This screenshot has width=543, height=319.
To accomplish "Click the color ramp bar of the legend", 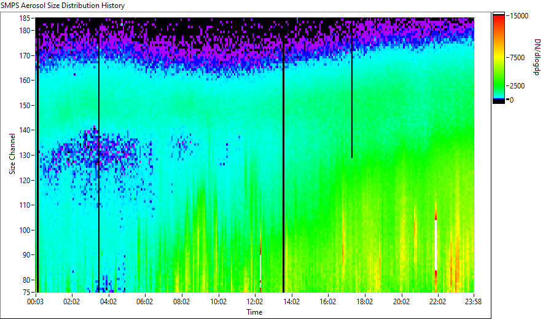I will 499,58.
